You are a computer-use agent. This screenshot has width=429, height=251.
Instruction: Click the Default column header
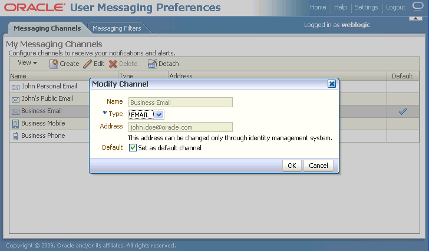pos(402,76)
